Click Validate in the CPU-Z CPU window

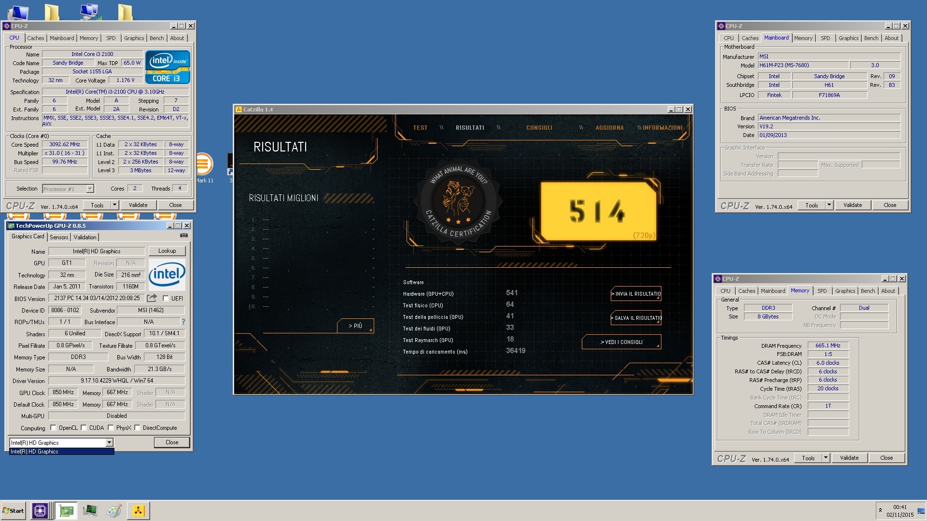pos(138,205)
